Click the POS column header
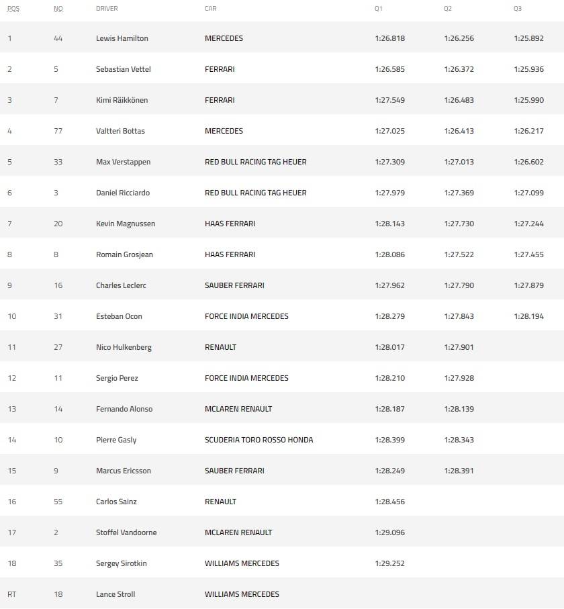This screenshot has width=564, height=609. pyautogui.click(x=13, y=9)
